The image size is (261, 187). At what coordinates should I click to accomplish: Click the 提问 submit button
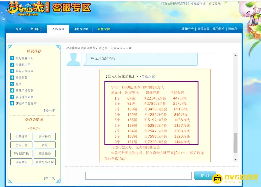[205, 176]
